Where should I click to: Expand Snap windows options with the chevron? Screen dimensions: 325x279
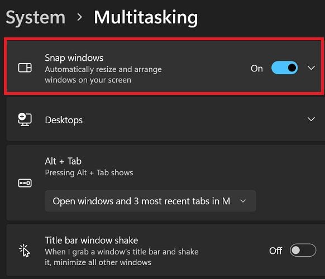click(311, 68)
